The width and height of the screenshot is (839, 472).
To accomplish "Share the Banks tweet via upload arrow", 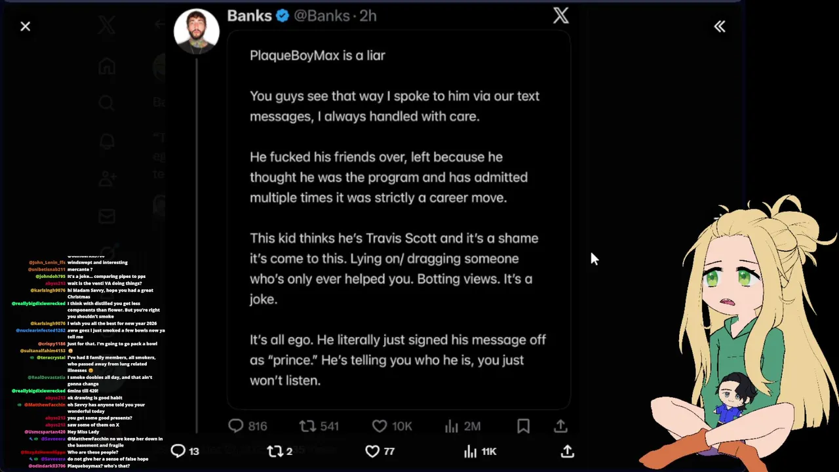I will click(x=560, y=426).
